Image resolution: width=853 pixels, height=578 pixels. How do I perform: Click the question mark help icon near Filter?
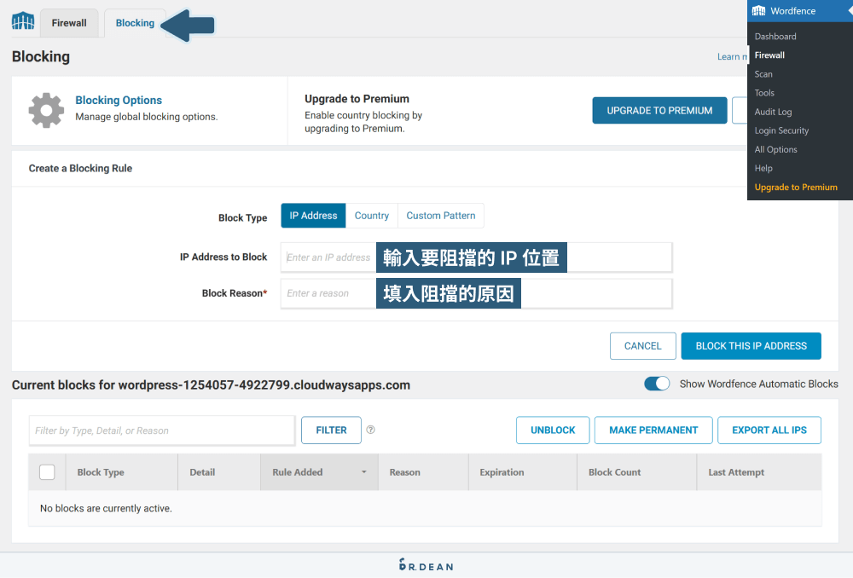pos(370,430)
